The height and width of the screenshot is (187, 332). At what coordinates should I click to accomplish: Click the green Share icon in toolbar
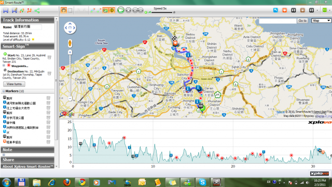37,10
